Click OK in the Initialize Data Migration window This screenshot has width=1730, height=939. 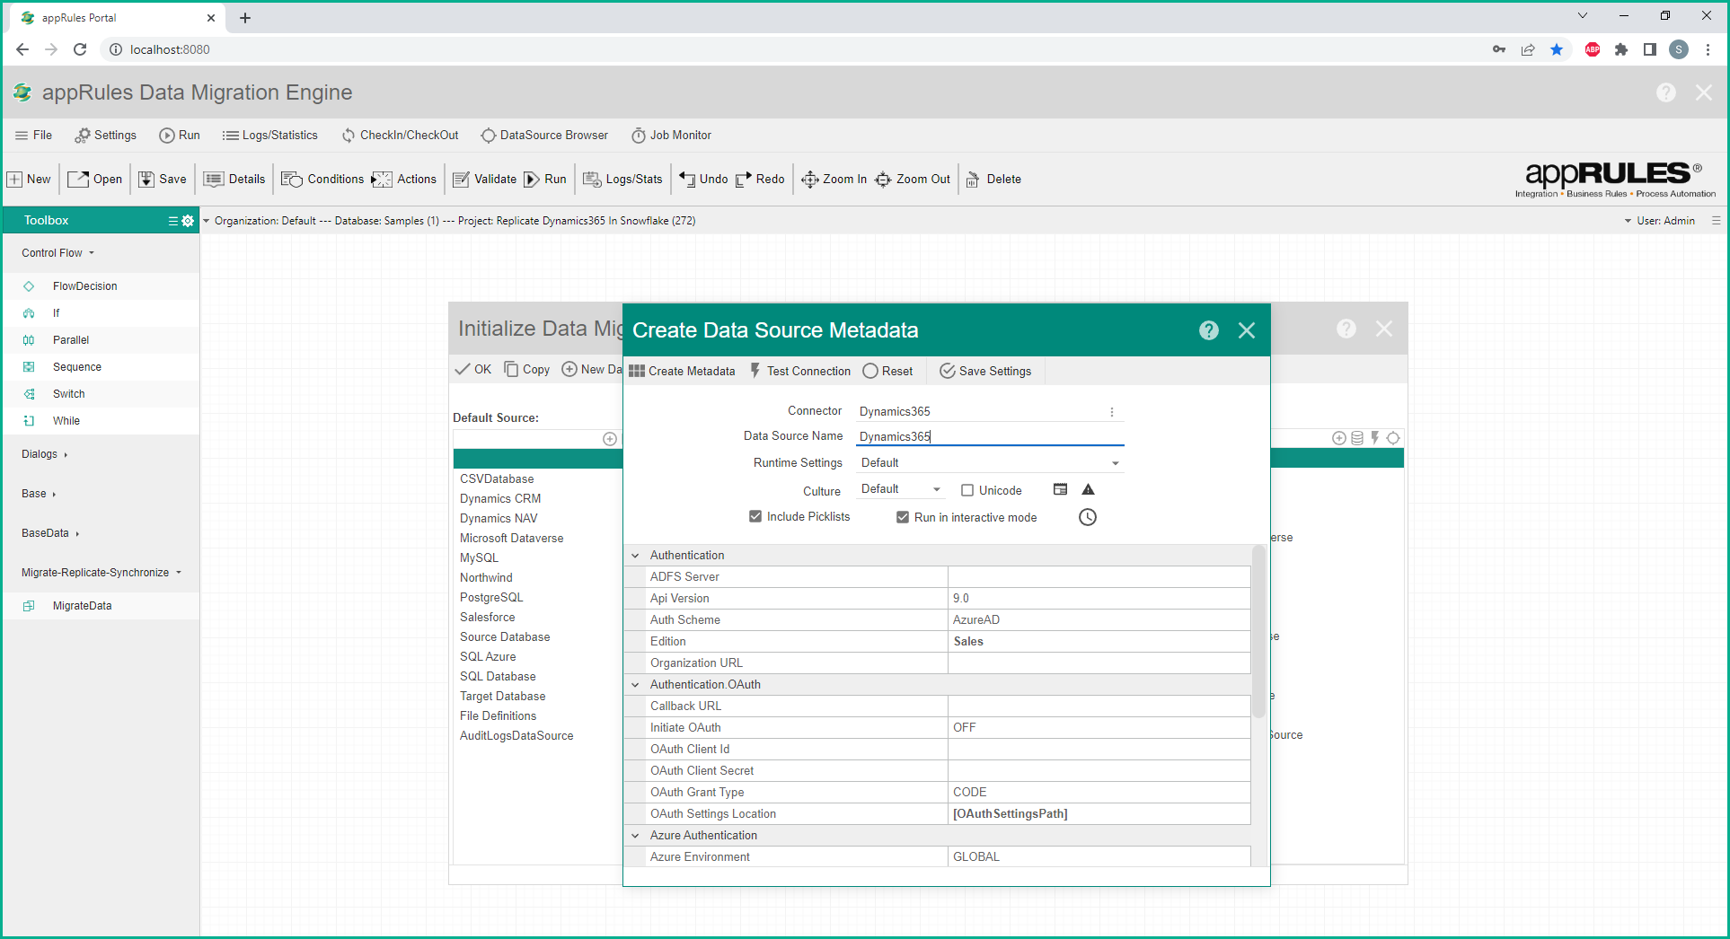point(473,369)
